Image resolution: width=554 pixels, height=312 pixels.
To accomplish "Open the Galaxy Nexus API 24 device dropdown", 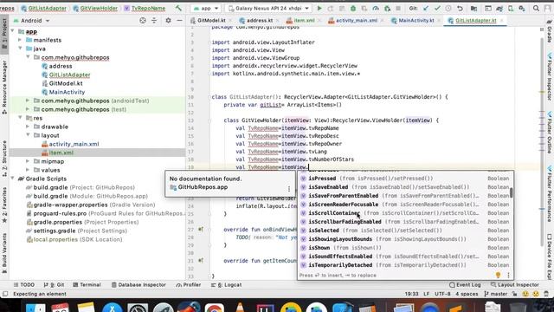I will pos(268,8).
